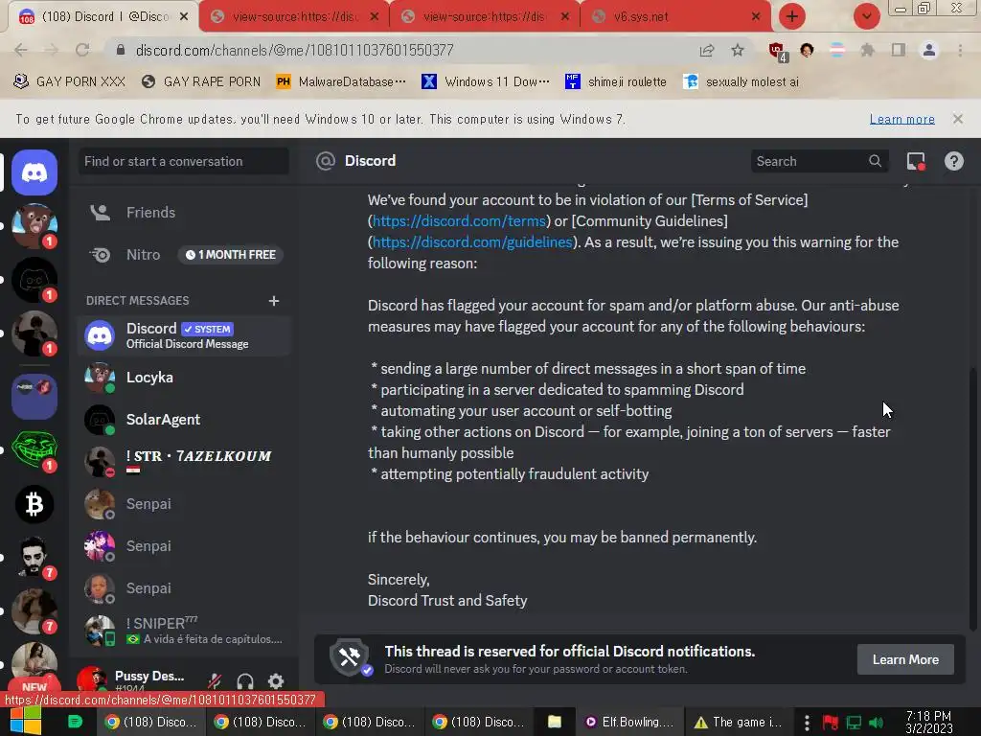Open Windows 11 Download bookmark
The width and height of the screenshot is (981, 736).
pyautogui.click(x=486, y=82)
